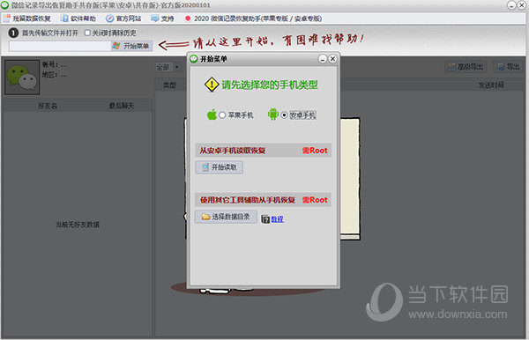The height and width of the screenshot is (340, 529).
Task: Click the 导出 button
Action: (x=508, y=67)
